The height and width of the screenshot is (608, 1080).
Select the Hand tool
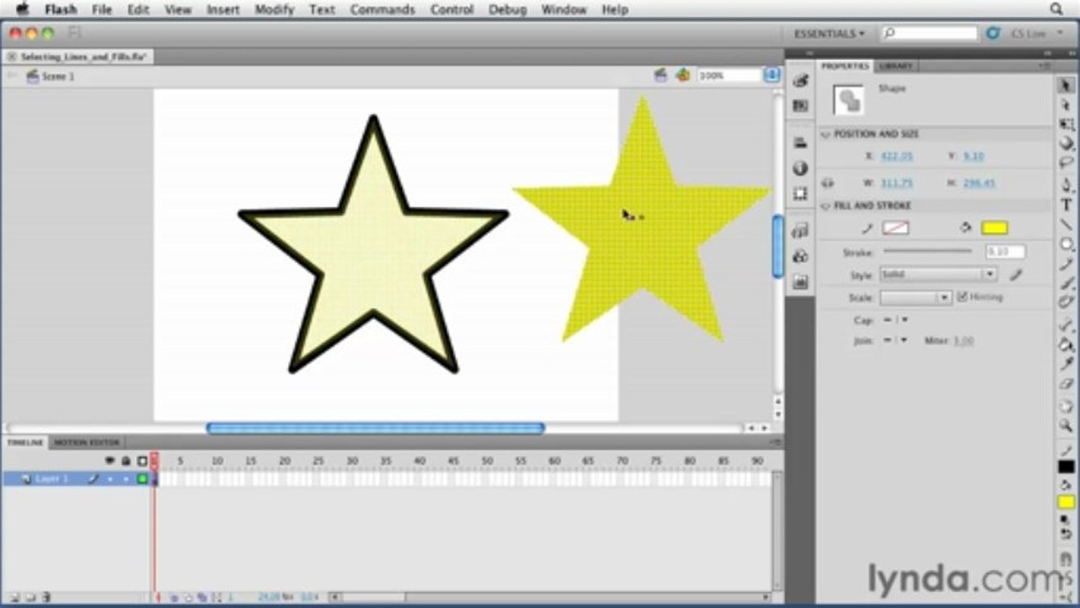[x=1066, y=406]
